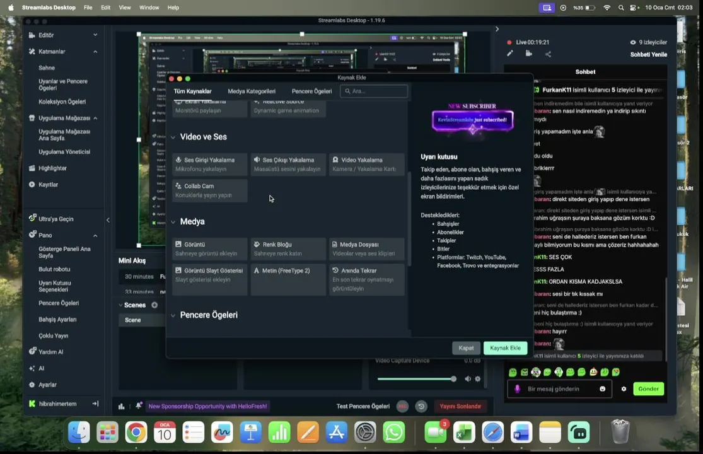Add a new scene with plus icon
703x454 pixels.
point(154,305)
